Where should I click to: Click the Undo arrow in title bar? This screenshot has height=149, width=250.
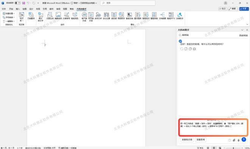[28, 3]
